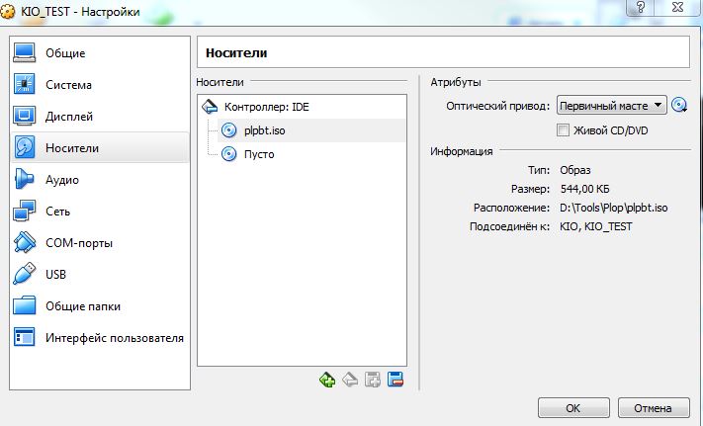Click the remove attachment floppy icon

[x=395, y=379]
